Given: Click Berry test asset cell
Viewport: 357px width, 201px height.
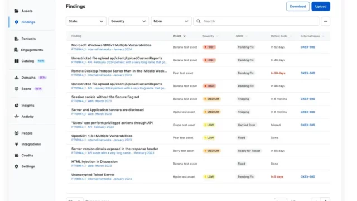Looking at the screenshot, I should (x=184, y=151).
